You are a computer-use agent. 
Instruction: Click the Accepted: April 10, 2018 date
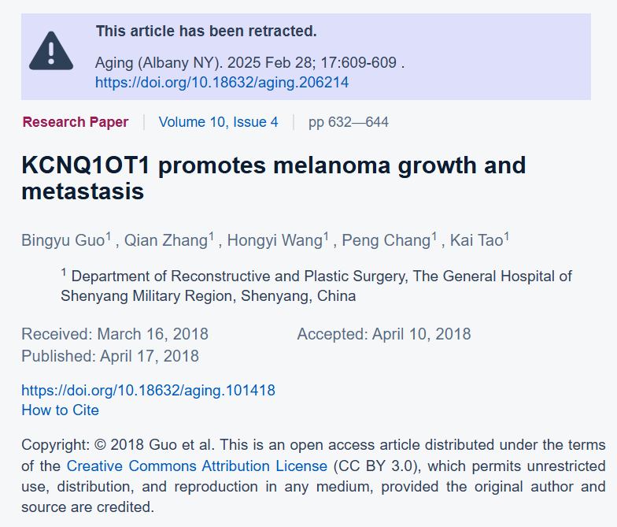[384, 334]
